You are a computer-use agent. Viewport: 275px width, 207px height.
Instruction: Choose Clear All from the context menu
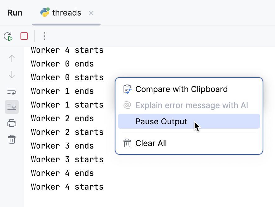(151, 143)
